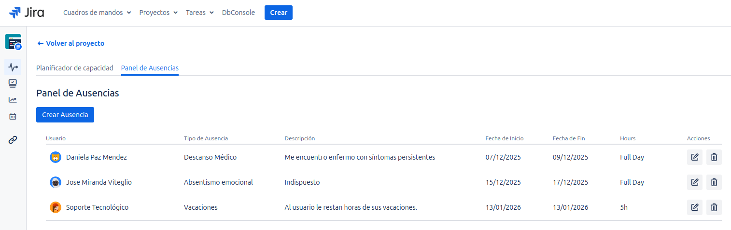Select the name Daniela Paz Mendez
The image size is (731, 230).
tap(97, 157)
